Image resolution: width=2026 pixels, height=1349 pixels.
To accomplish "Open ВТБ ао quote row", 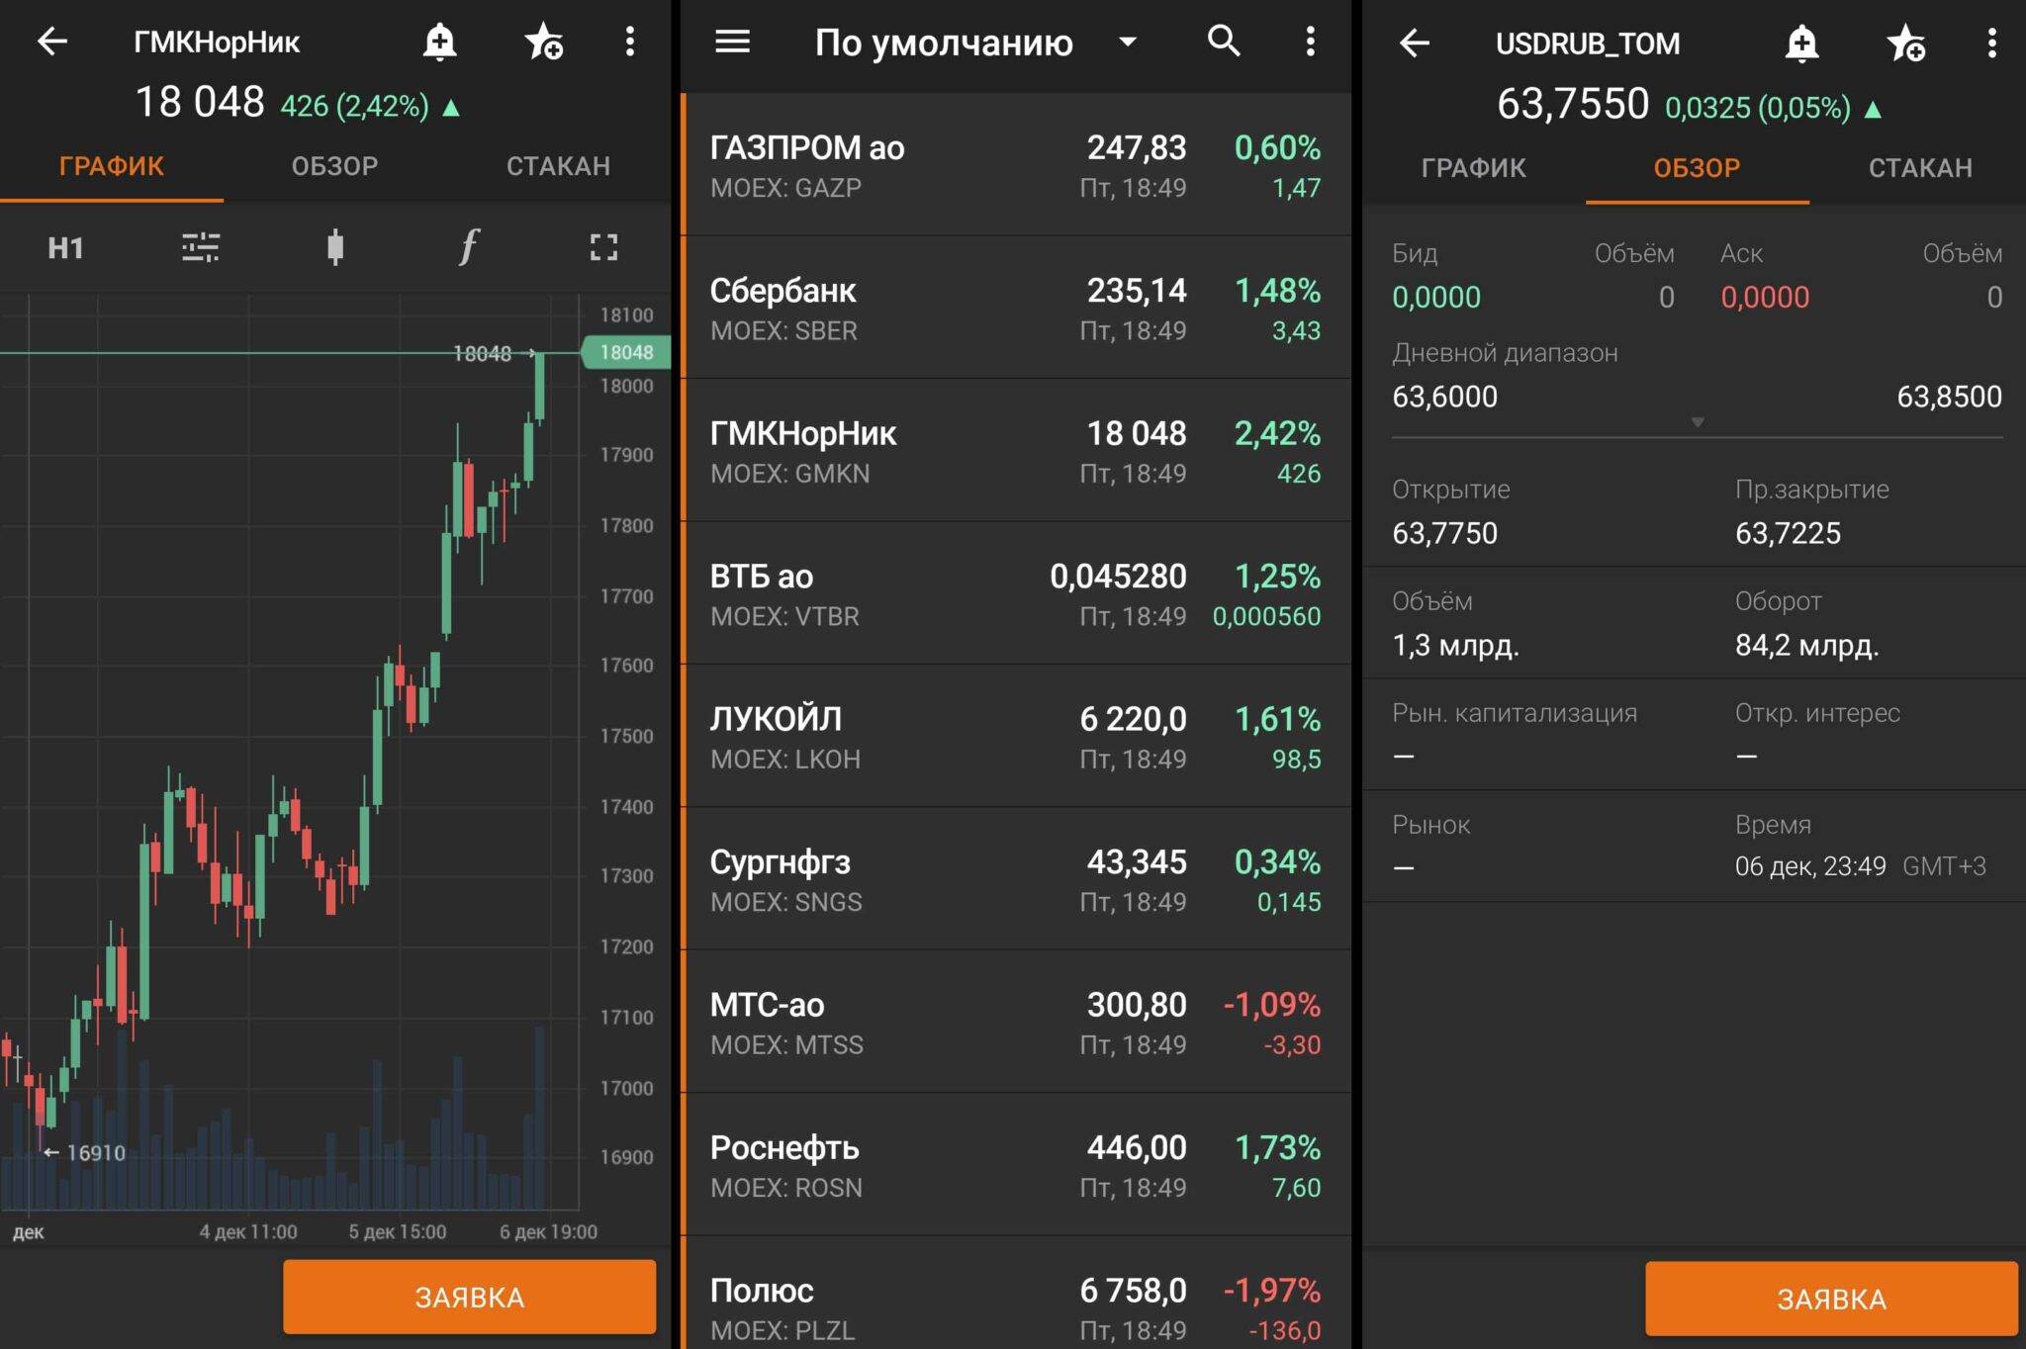I will point(1017,593).
